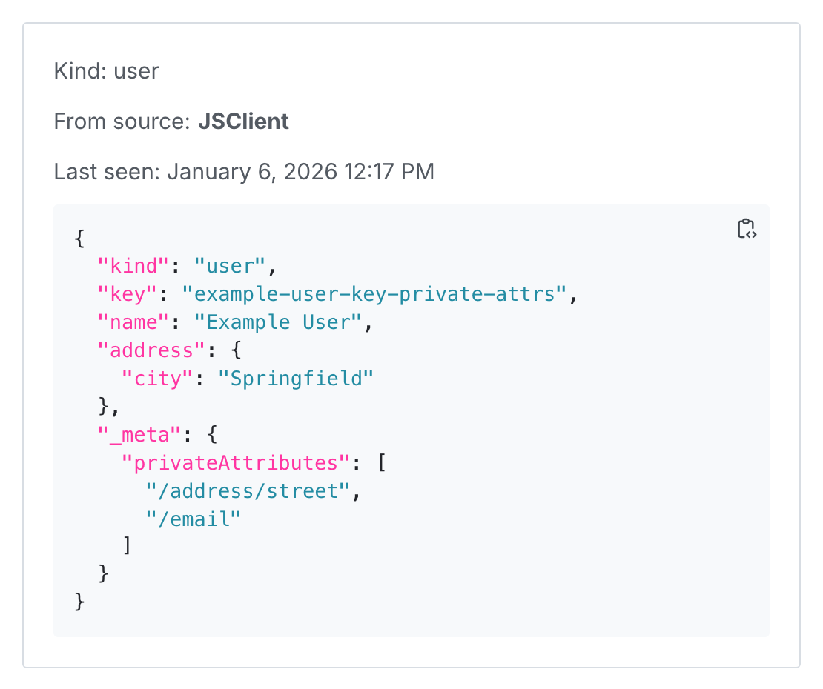Click the "Kind: user" header text
The height and width of the screenshot is (689, 823).
(106, 71)
